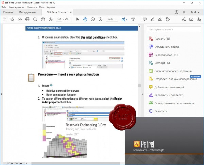Open the help question mark

pos(176,12)
